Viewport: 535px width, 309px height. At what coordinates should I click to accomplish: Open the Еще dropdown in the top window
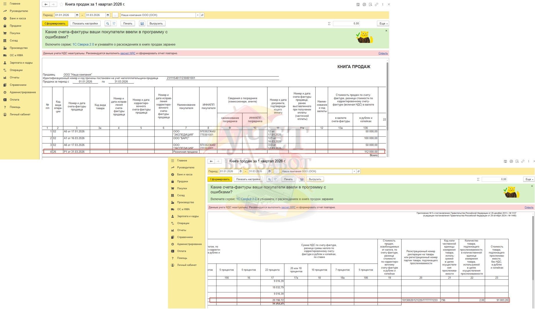383,24
